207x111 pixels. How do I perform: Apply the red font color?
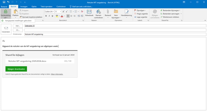tap(62, 16)
